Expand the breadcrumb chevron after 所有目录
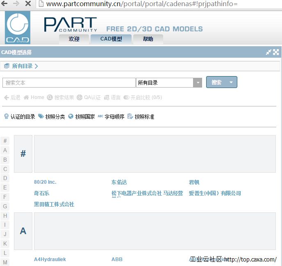Screen dimensions: 282x266 point(36,66)
